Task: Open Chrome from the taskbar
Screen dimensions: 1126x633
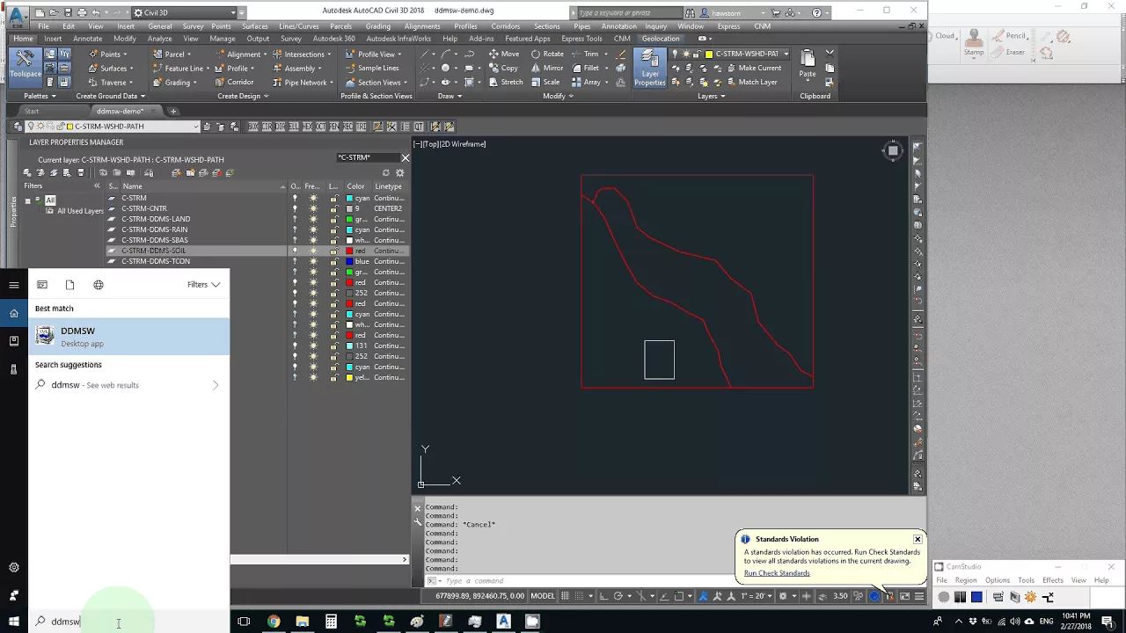Action: pyautogui.click(x=274, y=622)
